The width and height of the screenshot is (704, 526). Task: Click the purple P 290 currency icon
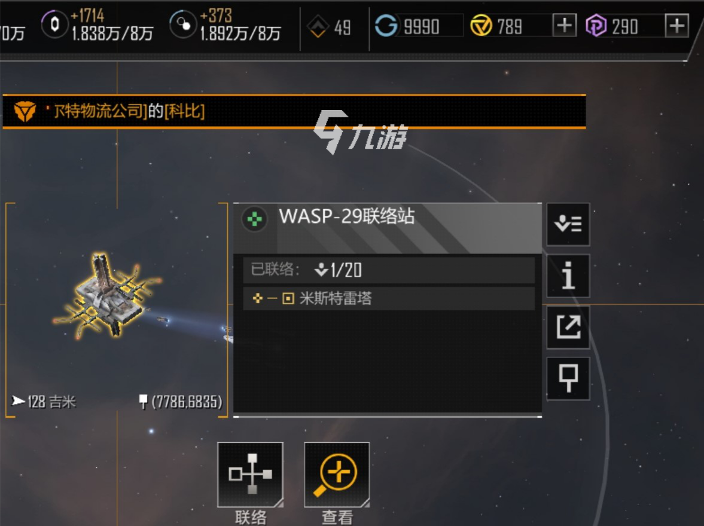click(x=596, y=26)
